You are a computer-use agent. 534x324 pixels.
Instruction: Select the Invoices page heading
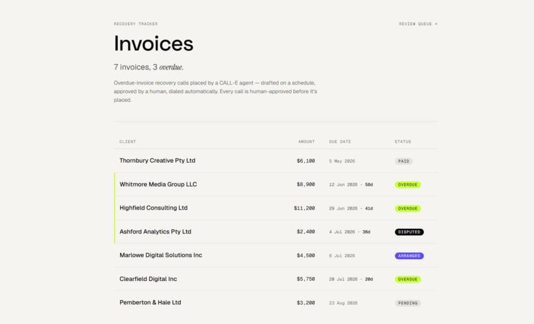[154, 44]
